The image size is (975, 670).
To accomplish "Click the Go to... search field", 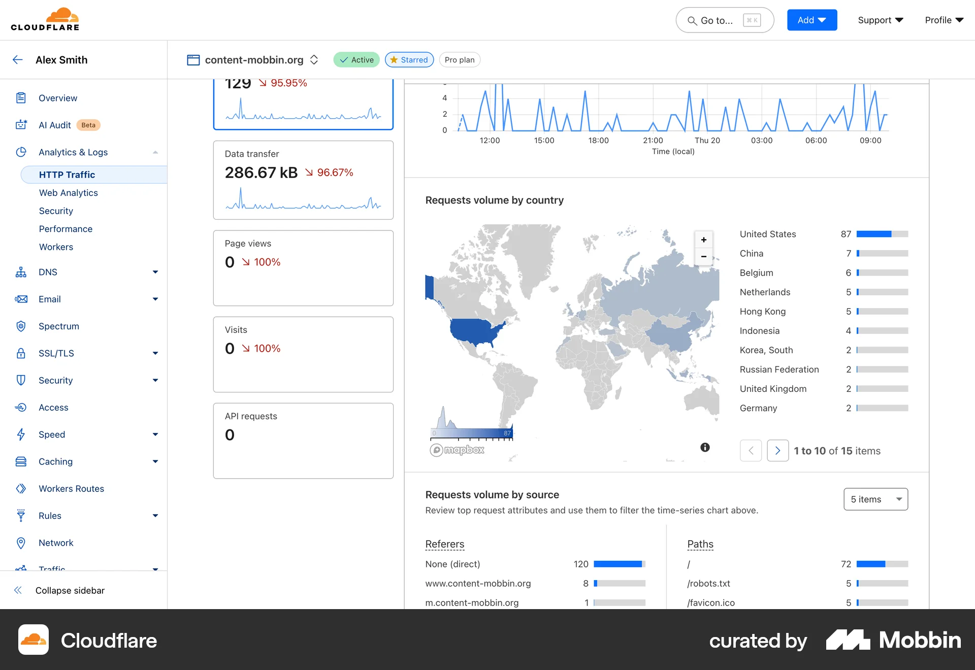I will [x=724, y=20].
